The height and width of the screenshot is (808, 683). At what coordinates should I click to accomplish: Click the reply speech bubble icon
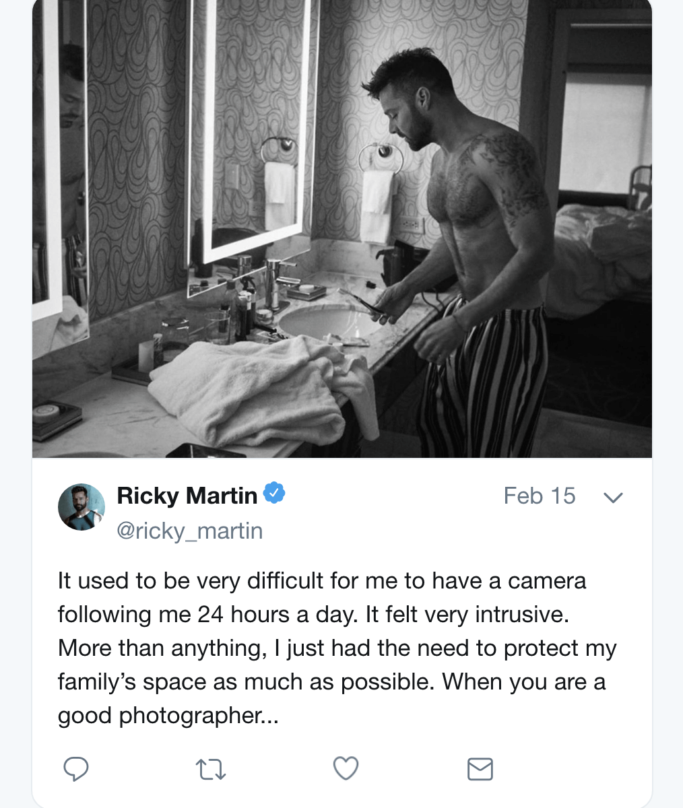click(x=75, y=769)
